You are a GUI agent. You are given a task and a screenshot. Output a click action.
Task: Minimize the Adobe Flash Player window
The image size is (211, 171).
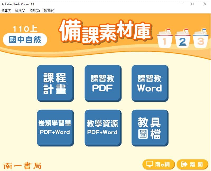[x=181, y=4]
